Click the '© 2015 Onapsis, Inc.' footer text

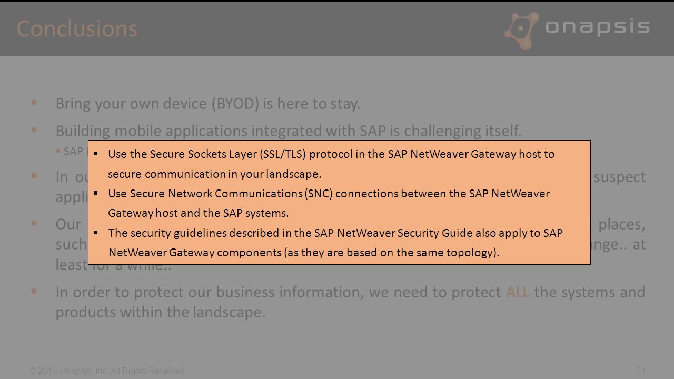coord(107,371)
